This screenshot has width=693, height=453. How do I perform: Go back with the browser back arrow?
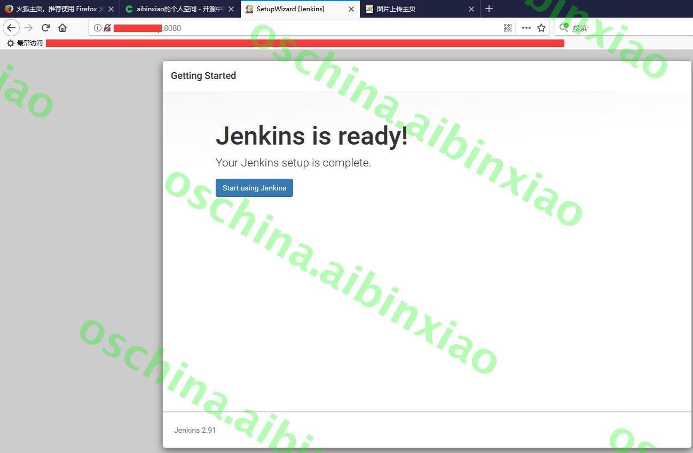(11, 28)
